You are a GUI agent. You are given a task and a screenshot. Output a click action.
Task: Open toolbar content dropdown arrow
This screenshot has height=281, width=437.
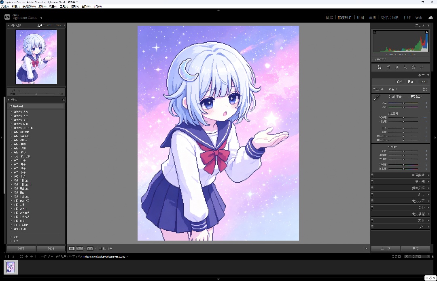[x=366, y=248]
